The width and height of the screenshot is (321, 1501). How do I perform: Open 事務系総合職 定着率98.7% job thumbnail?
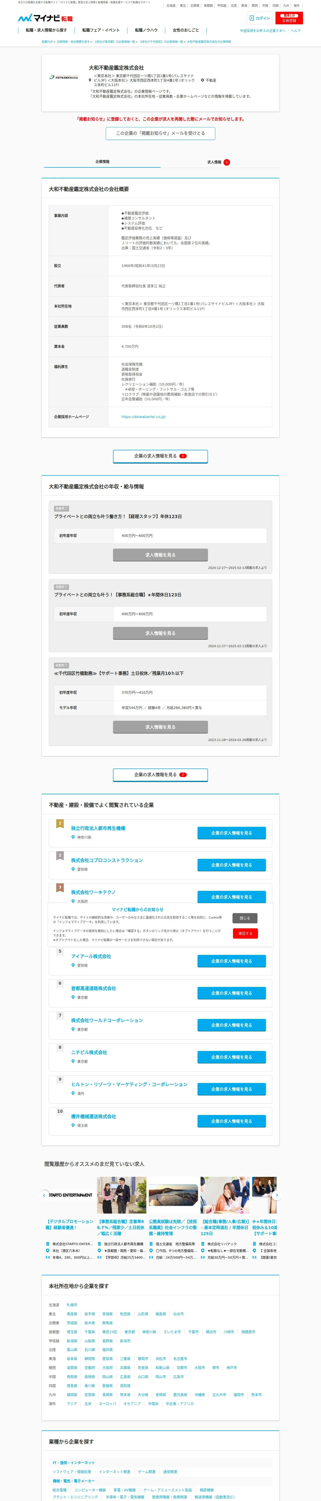122,1195
